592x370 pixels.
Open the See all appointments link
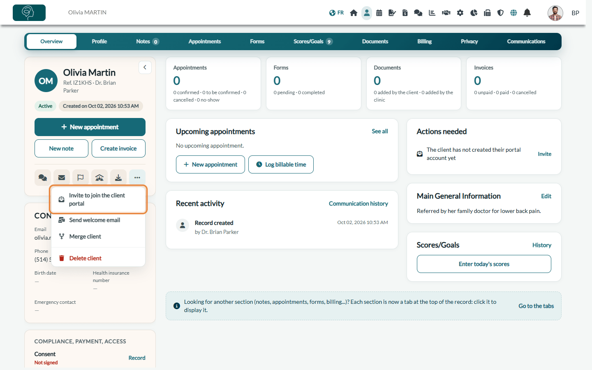pos(380,131)
